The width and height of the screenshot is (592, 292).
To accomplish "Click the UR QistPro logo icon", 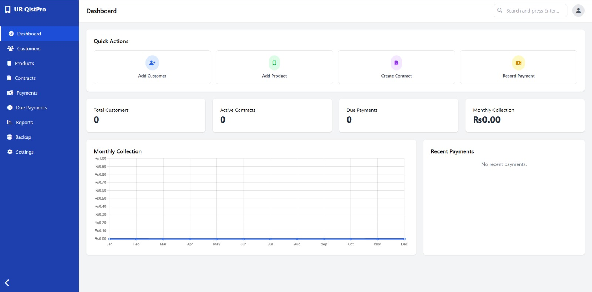I will [8, 10].
